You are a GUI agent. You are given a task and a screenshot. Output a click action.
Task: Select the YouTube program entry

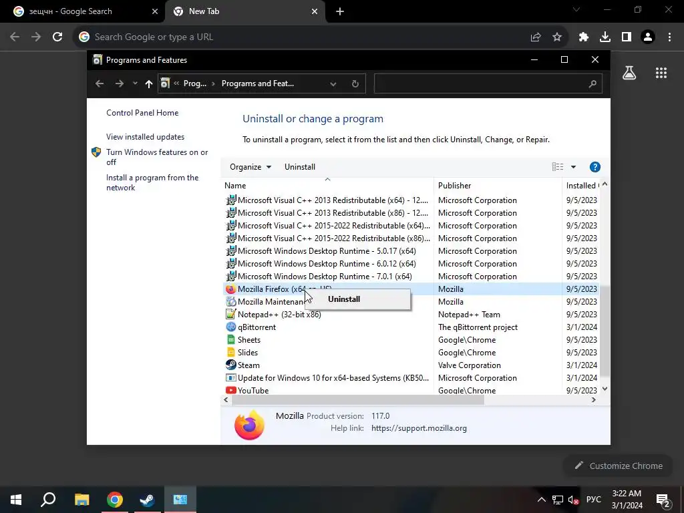410,390
